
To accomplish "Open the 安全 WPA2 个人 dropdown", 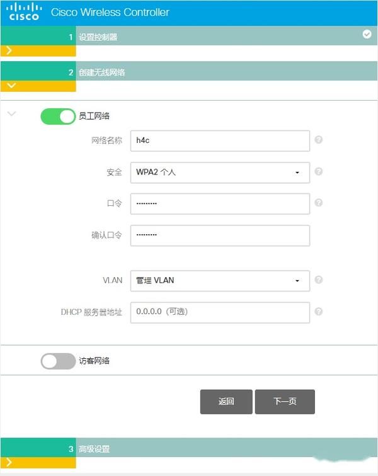I will coord(220,173).
